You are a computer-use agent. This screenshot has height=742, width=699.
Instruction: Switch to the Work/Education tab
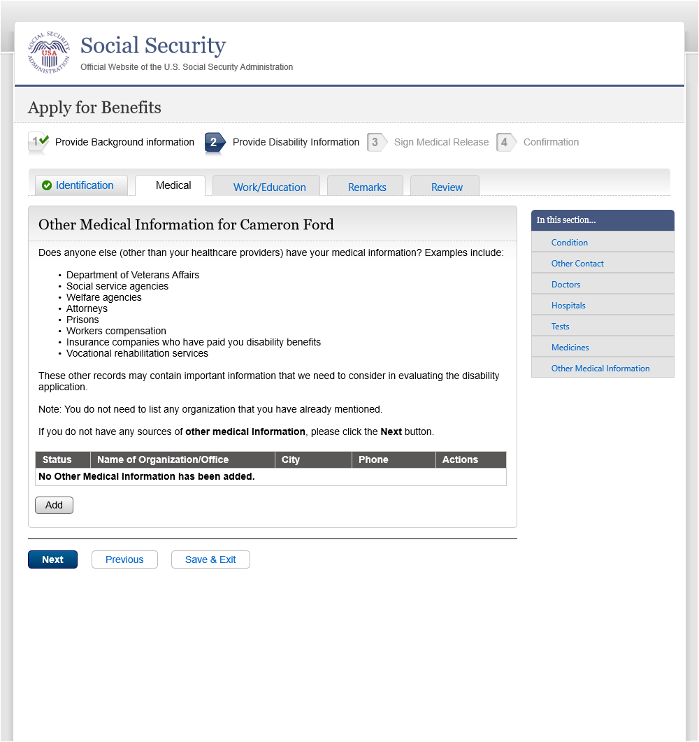269,187
